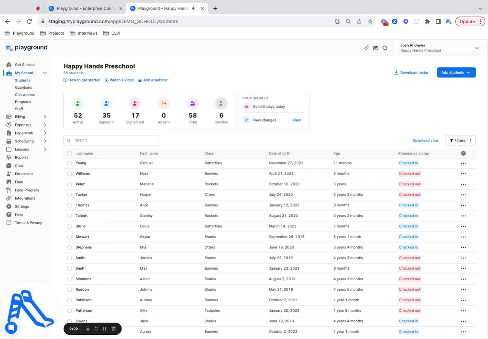Open row actions menu for Marlene Velez
Screen dimensions: 488x339
463,184
